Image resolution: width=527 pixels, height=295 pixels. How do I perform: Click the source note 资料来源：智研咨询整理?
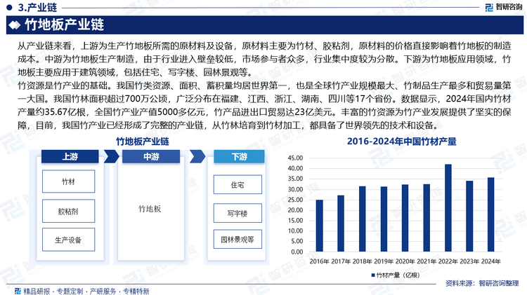tap(482, 283)
